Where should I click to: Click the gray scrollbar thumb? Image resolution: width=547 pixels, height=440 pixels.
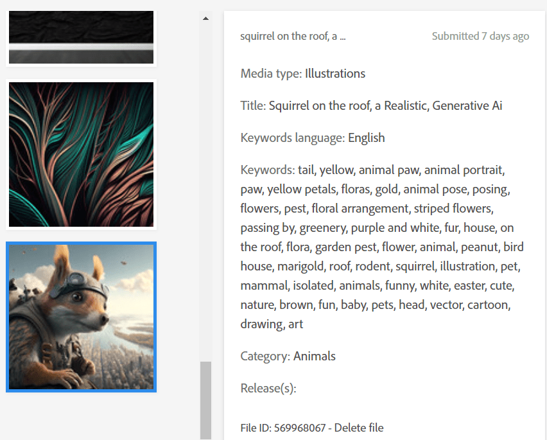(205, 400)
